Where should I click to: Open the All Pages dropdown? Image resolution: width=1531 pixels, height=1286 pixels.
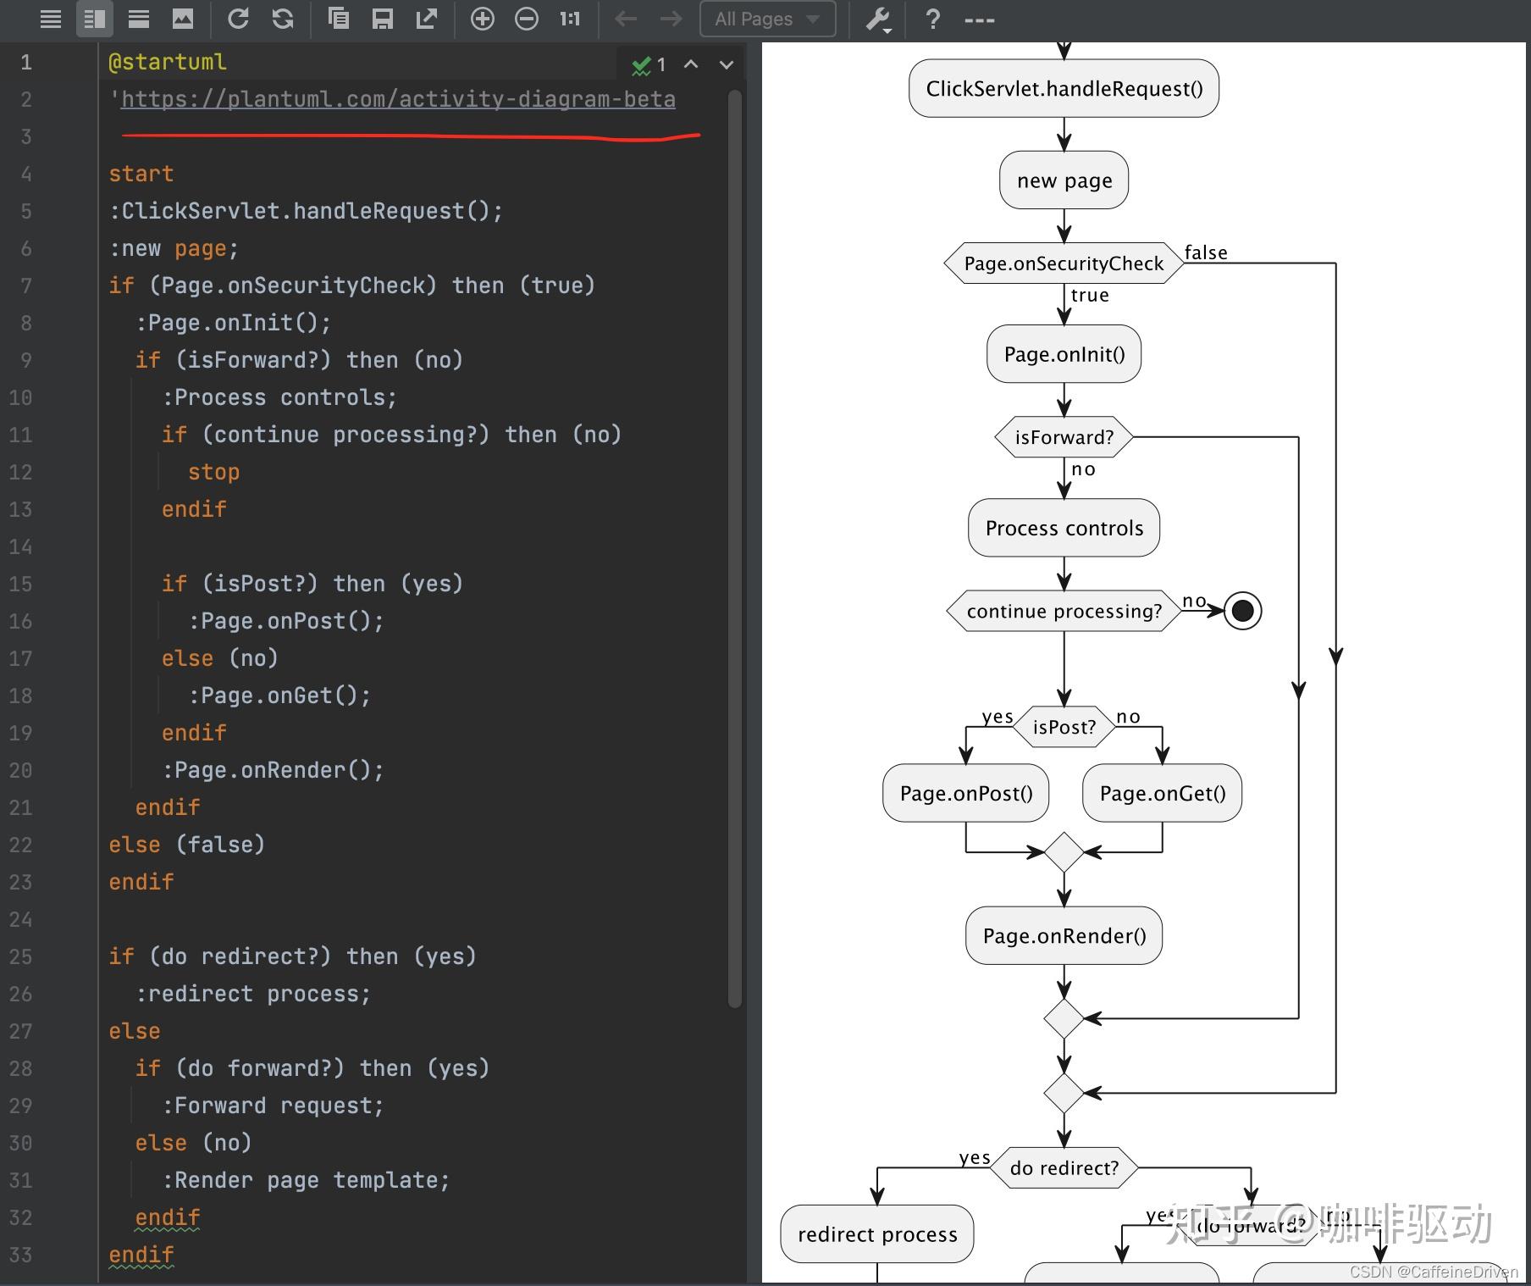767,19
